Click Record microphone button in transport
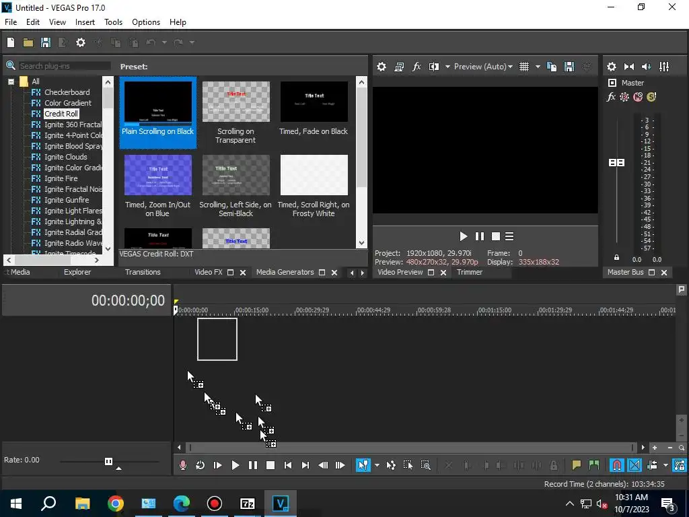This screenshot has width=689, height=517. pos(183,465)
